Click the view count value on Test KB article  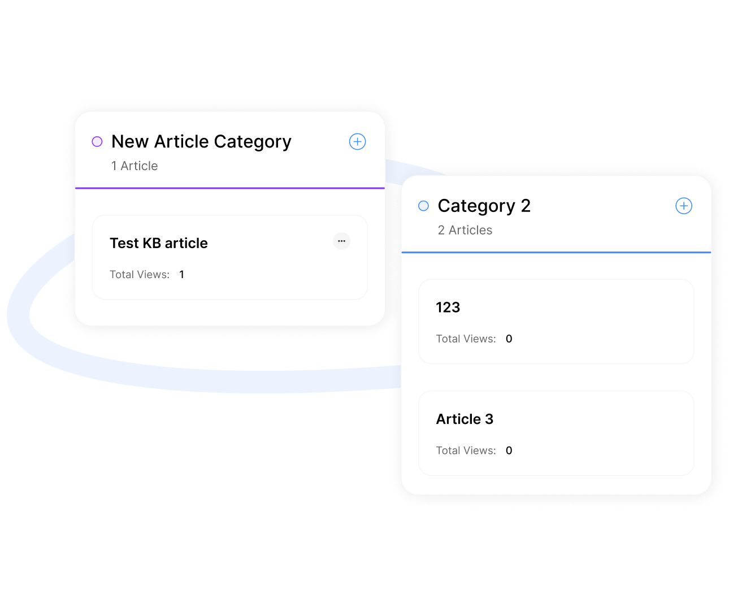click(181, 275)
